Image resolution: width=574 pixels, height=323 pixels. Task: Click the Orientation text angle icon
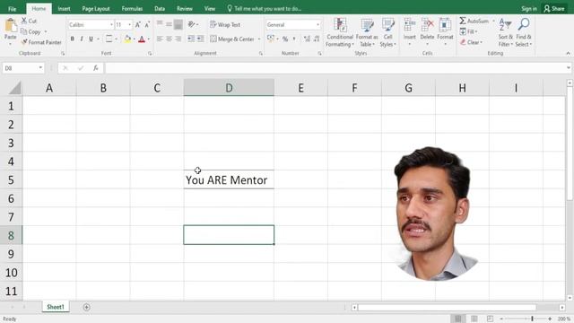[x=192, y=24]
